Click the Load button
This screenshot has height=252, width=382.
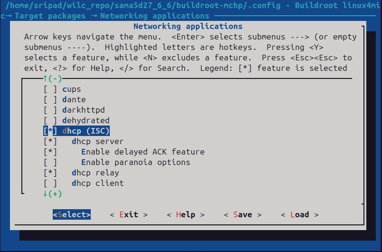click(x=300, y=214)
